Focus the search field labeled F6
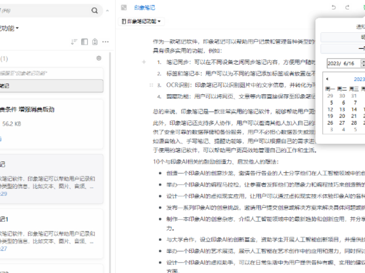Image resolution: width=365 pixels, height=273 pixels. click(x=44, y=11)
